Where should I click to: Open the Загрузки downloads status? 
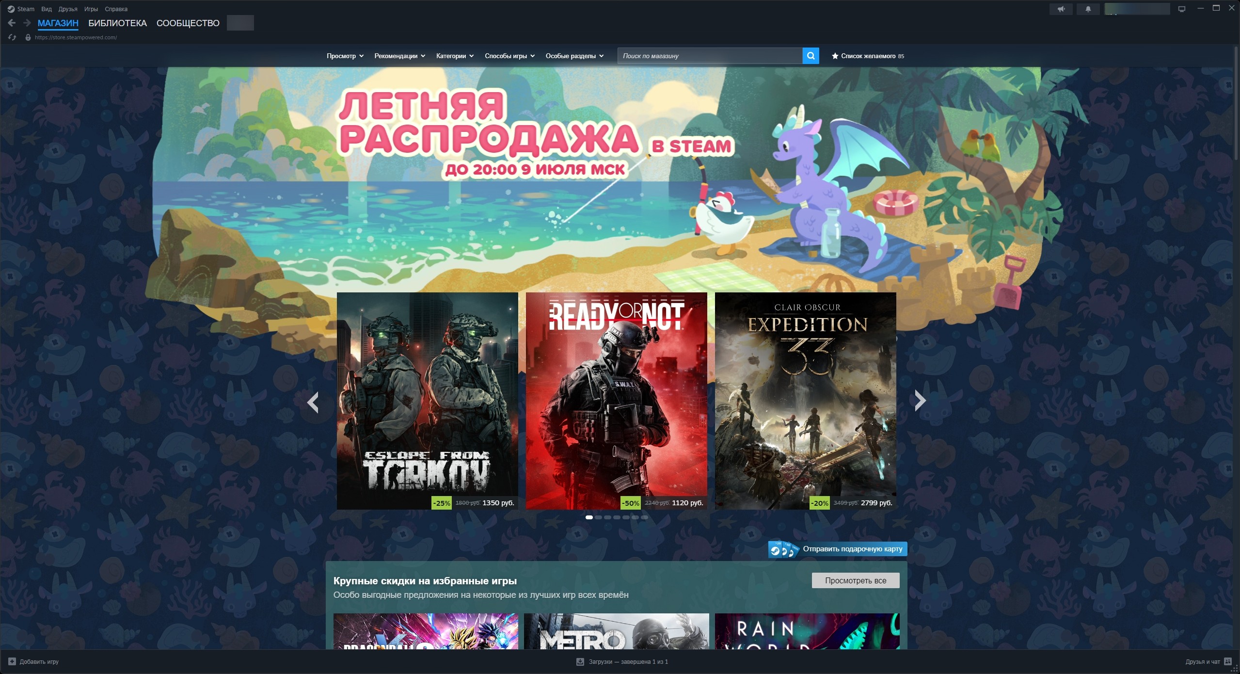coord(622,661)
